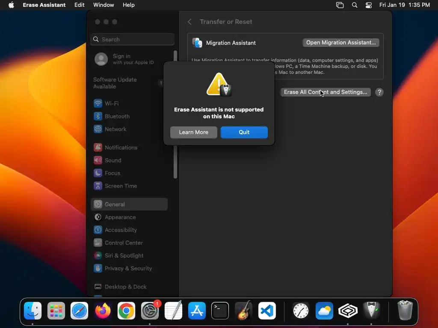Open the Help menu
The width and height of the screenshot is (438, 328).
tap(128, 5)
